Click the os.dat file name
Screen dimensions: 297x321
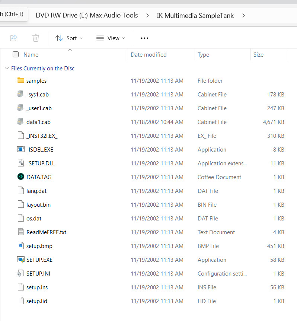point(34,219)
